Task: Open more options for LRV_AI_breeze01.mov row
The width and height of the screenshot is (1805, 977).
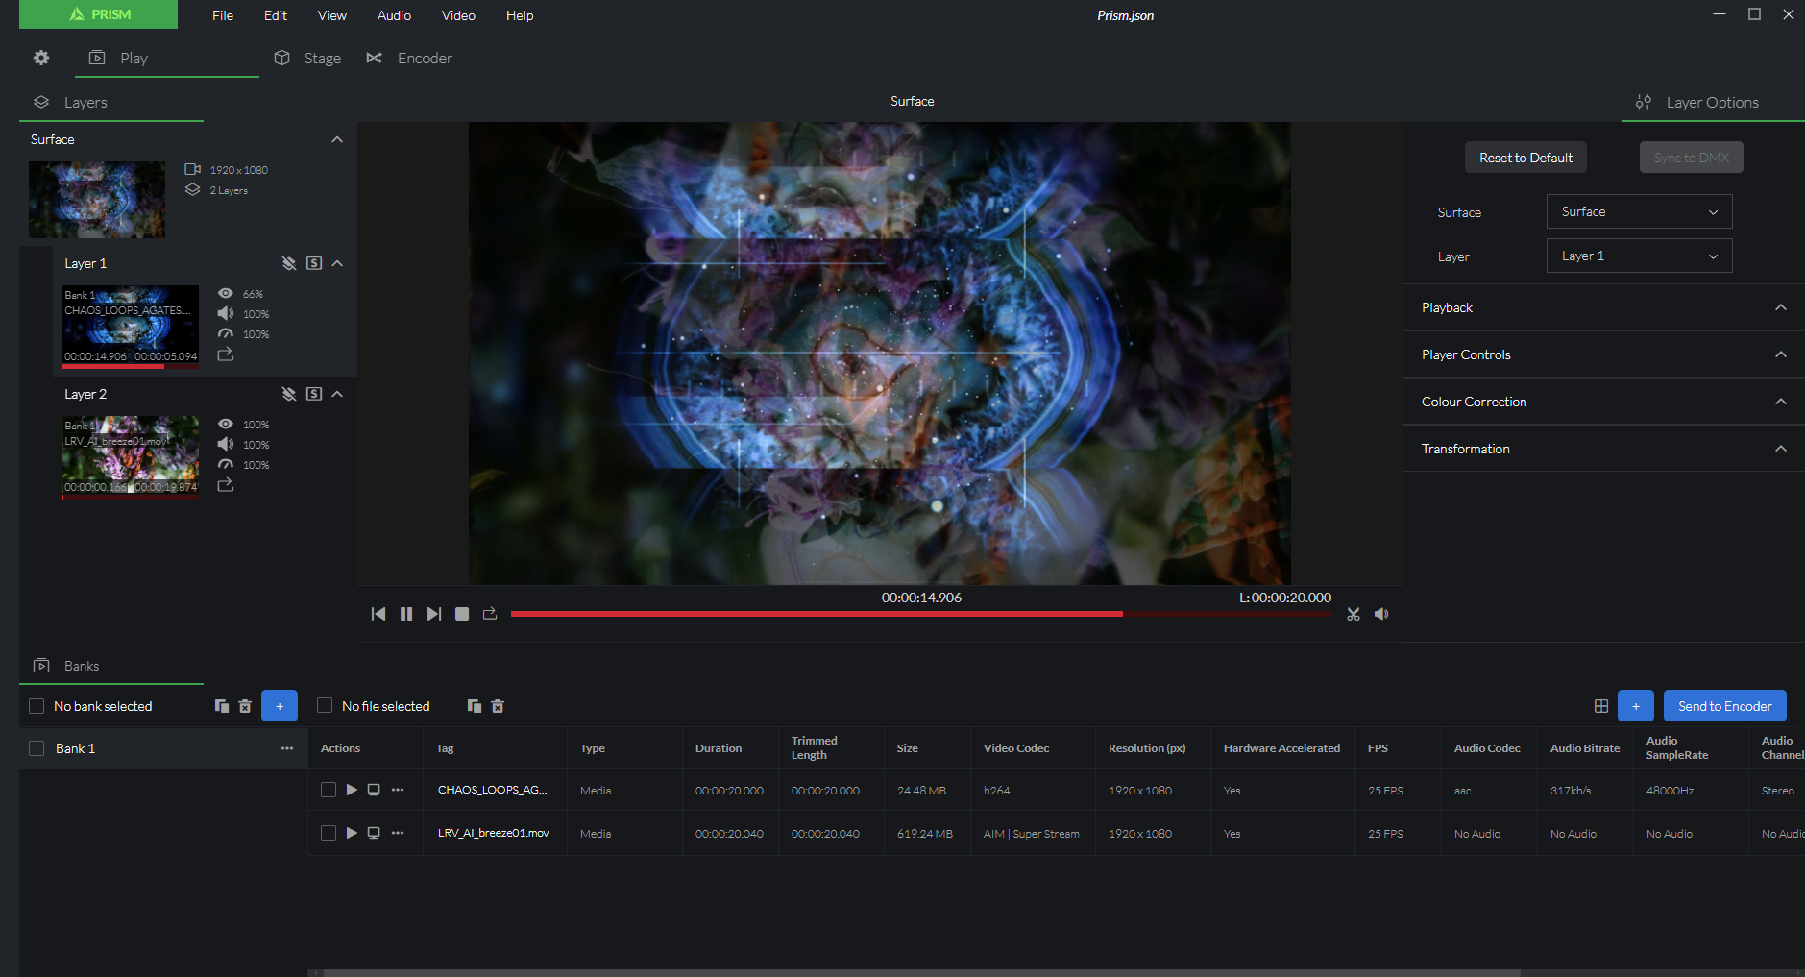Action: point(398,833)
